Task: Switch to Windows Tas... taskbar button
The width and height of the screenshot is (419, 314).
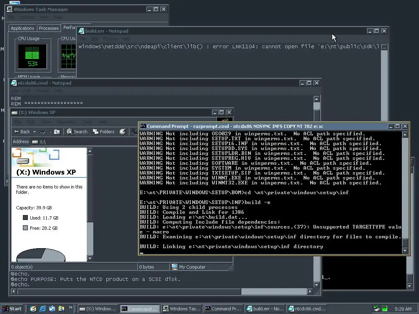Action: point(182,309)
